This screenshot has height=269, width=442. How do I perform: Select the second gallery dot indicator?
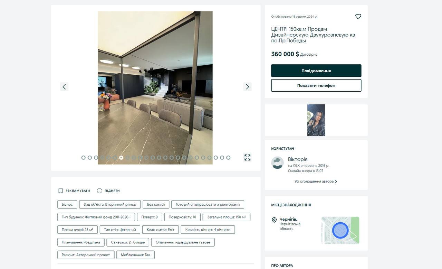(x=90, y=158)
